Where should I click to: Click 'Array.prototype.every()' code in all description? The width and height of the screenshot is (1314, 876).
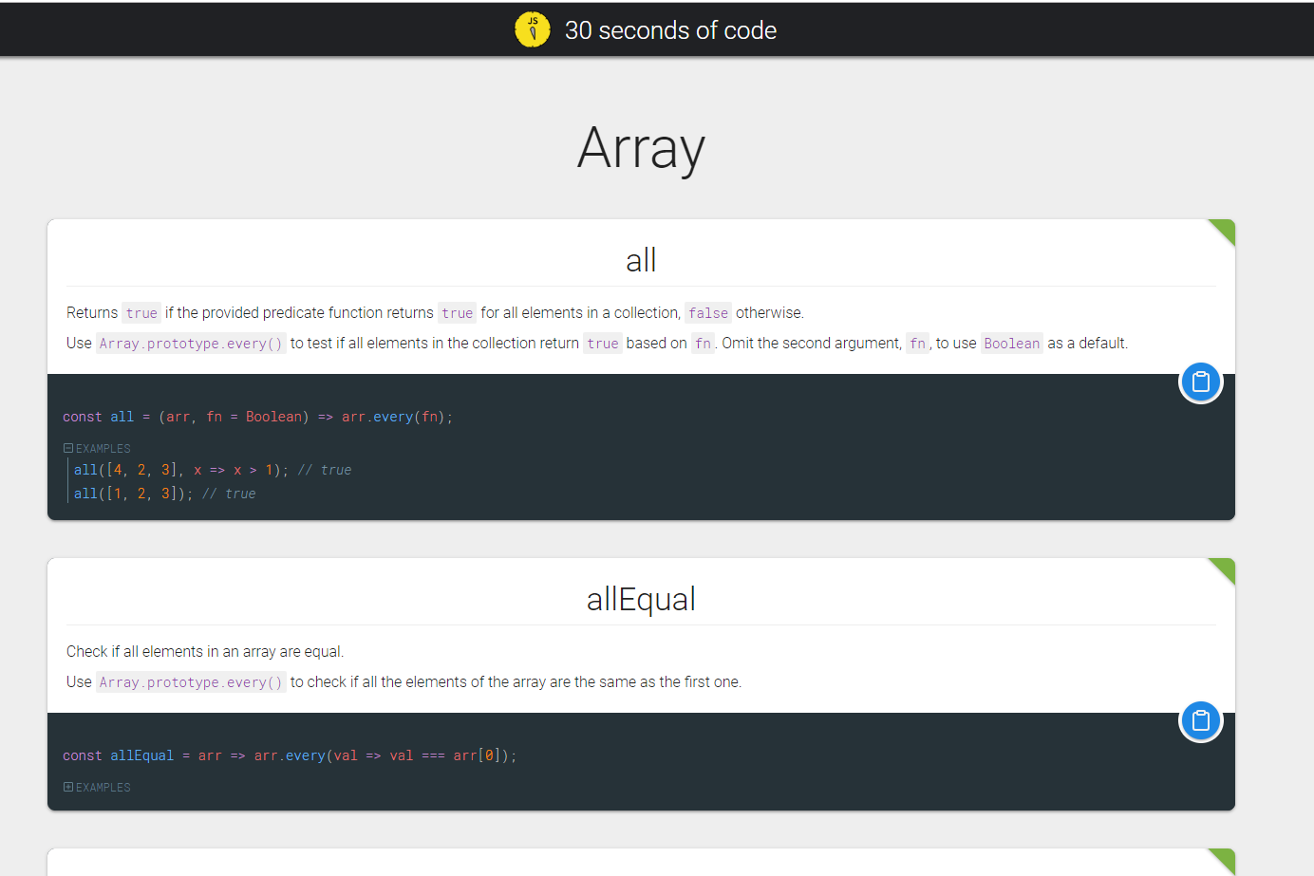(x=191, y=344)
